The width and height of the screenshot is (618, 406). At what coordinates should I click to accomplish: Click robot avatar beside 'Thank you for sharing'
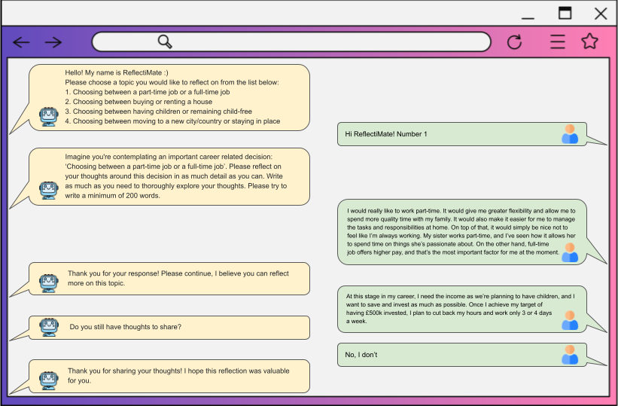(x=49, y=380)
